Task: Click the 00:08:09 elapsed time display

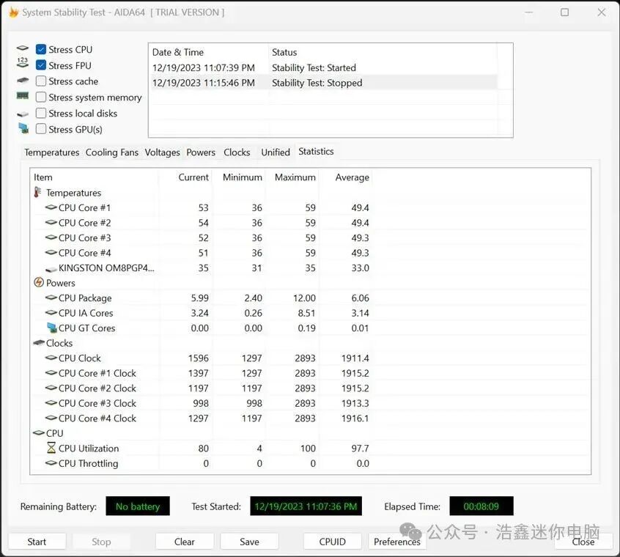Action: pos(481,506)
